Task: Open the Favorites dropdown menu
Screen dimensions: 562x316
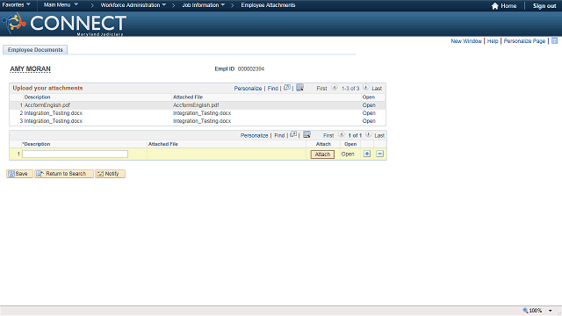Action: 16,5
